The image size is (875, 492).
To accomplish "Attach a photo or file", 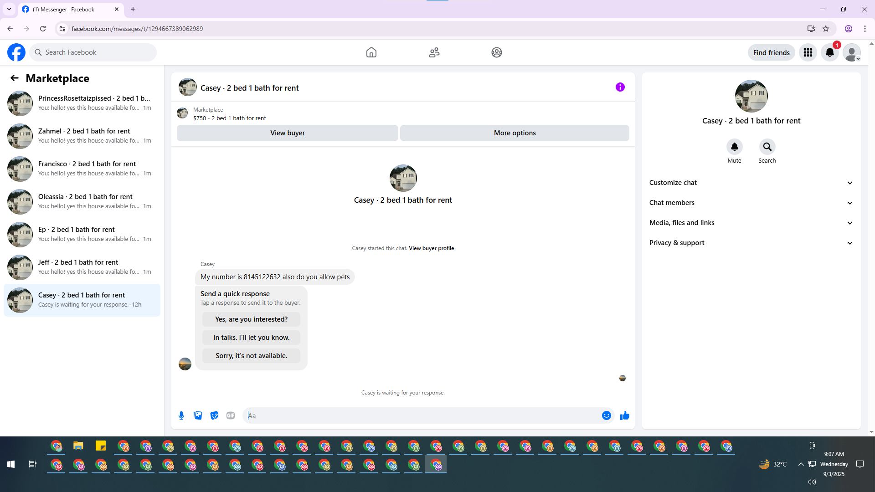I will pyautogui.click(x=198, y=415).
